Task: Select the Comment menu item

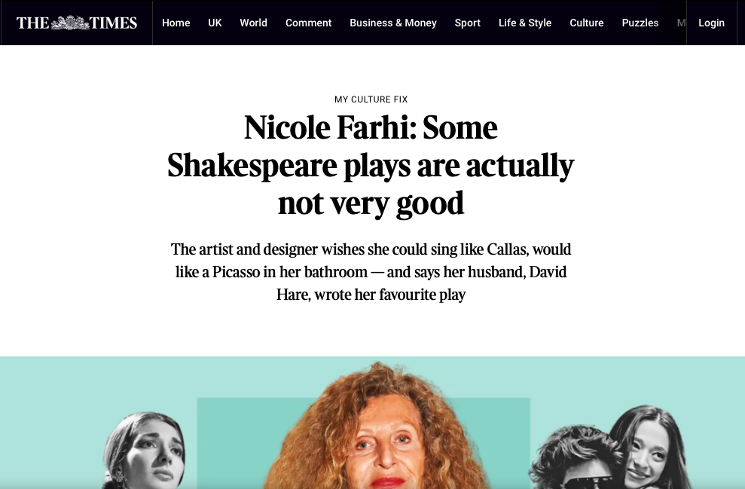Action: point(308,23)
